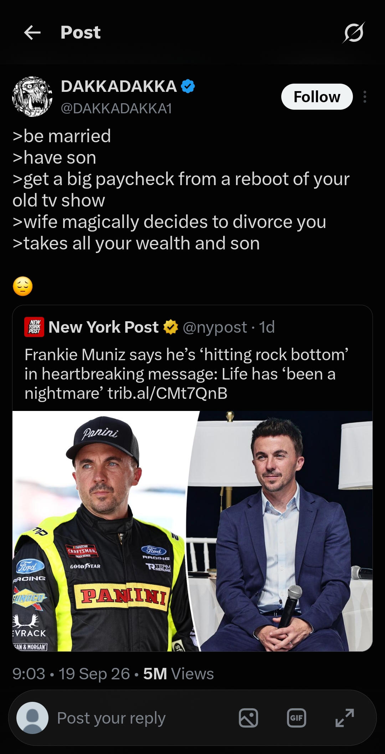Open the @nypost handle in quoted post
385x754 pixels.
(x=215, y=327)
